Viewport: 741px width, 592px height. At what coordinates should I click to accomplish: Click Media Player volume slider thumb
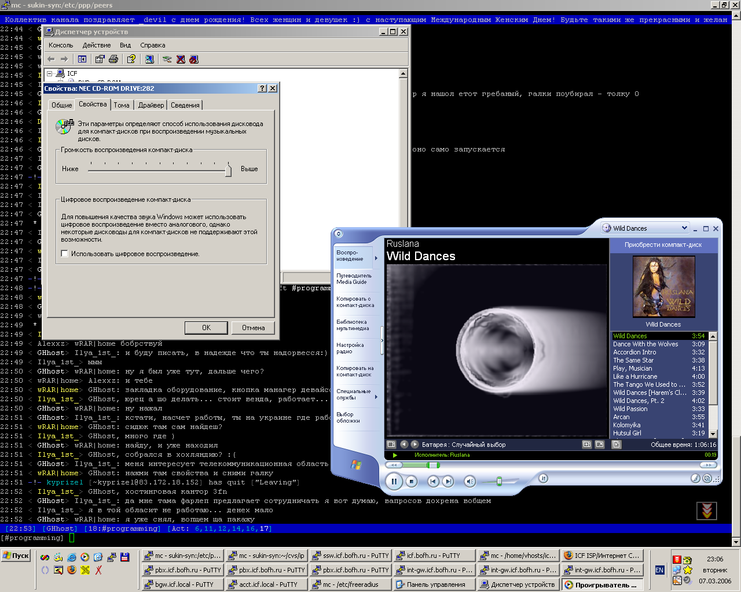(x=499, y=481)
